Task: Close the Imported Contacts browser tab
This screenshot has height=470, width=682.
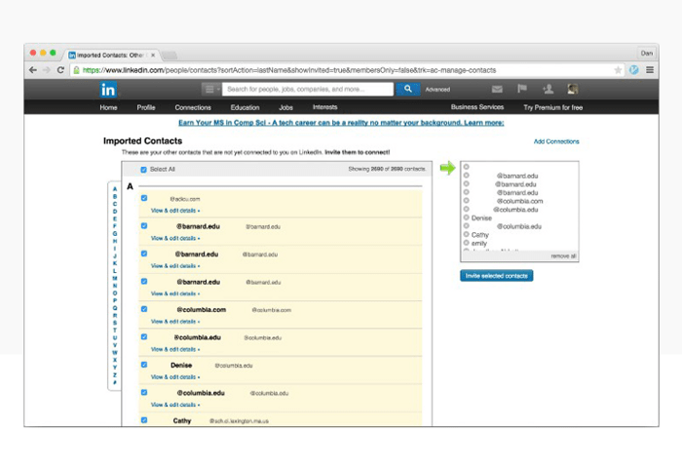Action: point(153,56)
